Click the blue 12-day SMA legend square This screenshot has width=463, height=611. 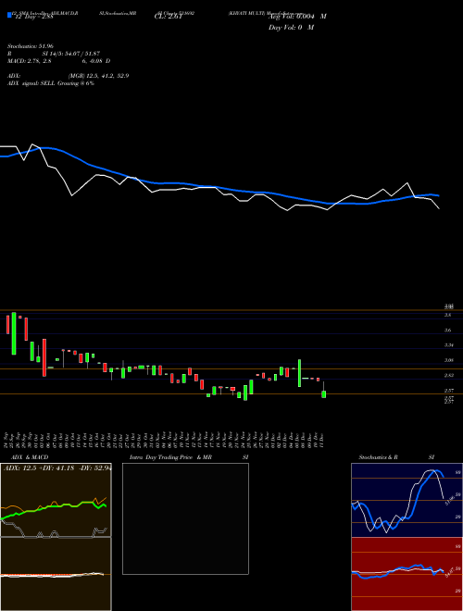[9, 15]
